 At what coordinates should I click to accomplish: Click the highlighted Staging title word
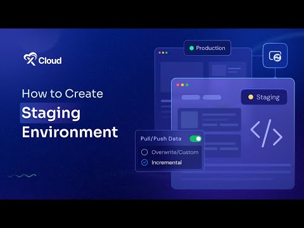point(51,113)
